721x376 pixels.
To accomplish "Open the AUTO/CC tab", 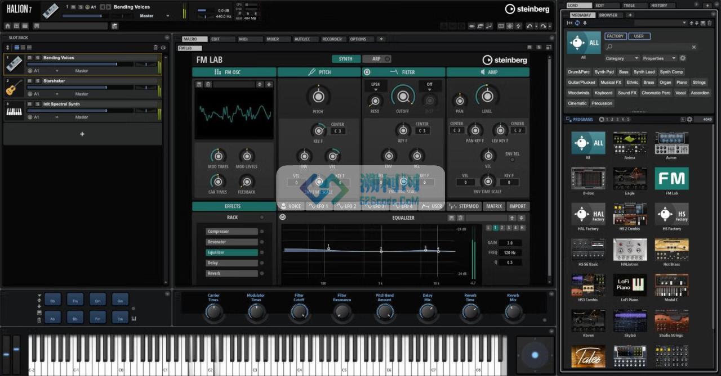I will point(305,39).
